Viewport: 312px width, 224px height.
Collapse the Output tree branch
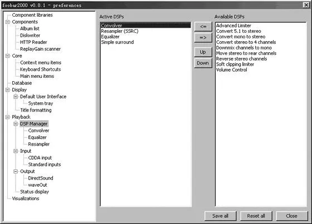[x=16, y=171]
